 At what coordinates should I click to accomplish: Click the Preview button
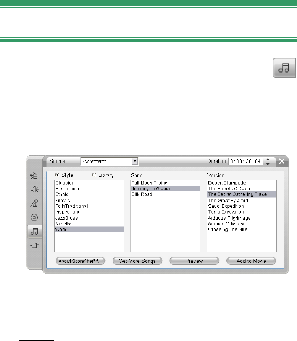click(x=194, y=261)
